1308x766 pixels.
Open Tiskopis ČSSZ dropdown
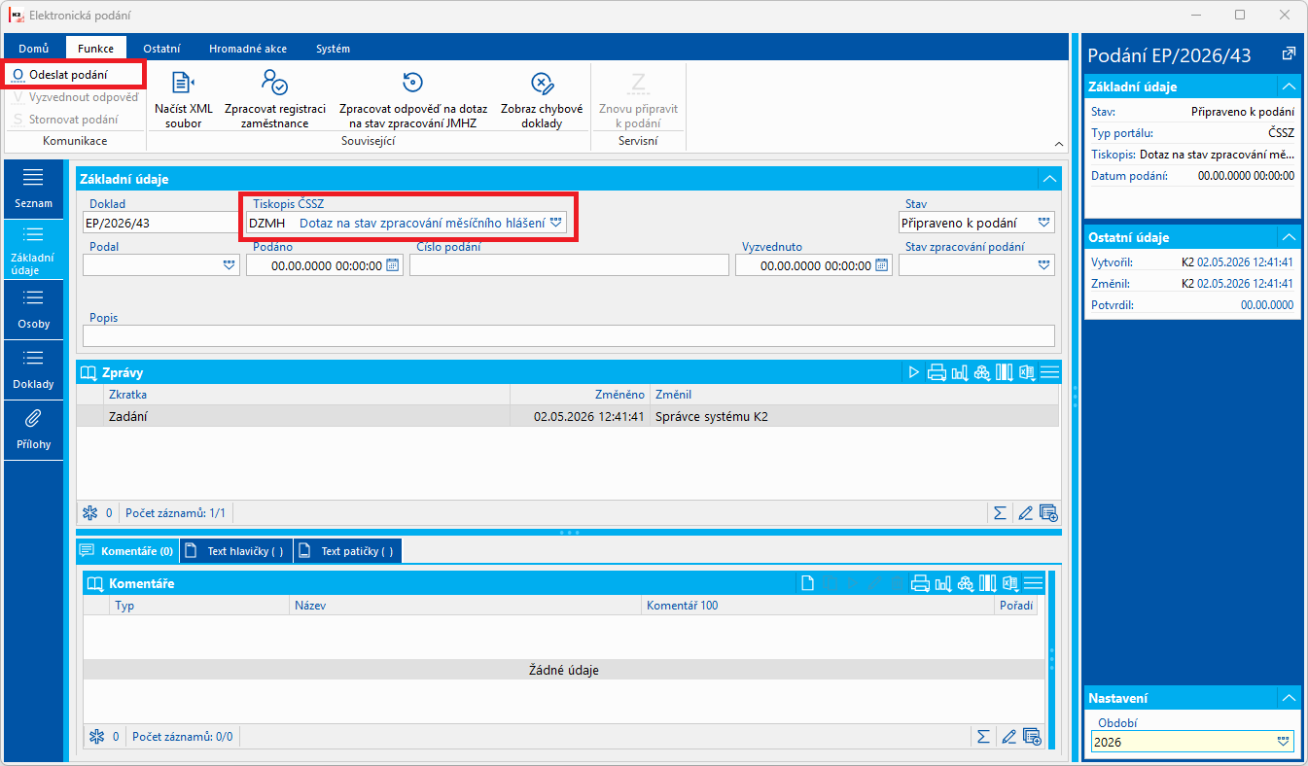pos(555,223)
